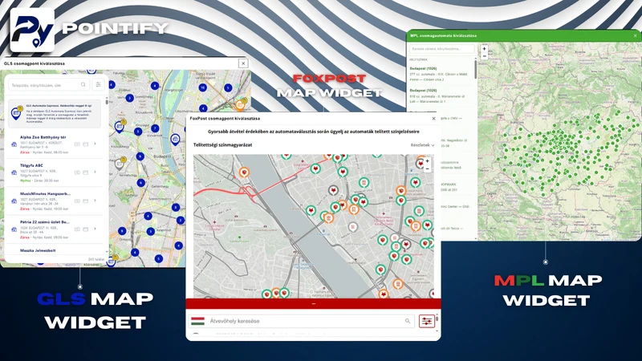This screenshot has width=642, height=361.
Task: Click the GLS map cluster marker 7
Action: [155, 128]
